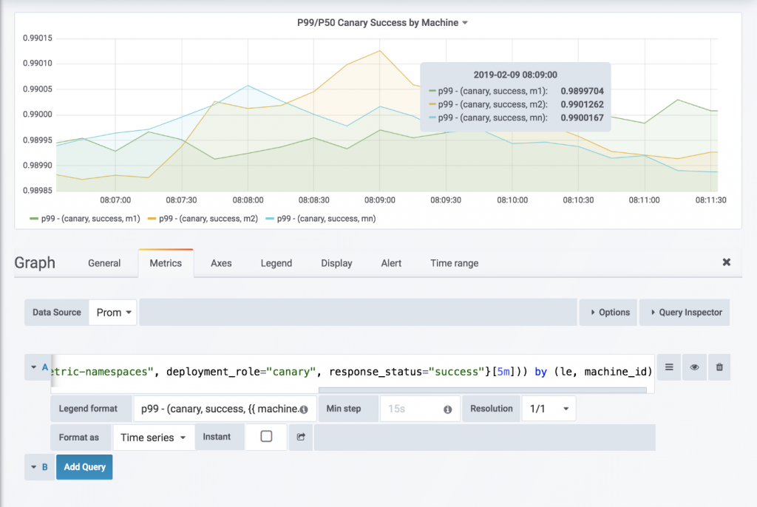Click the info icon in Min step field
The width and height of the screenshot is (757, 507).
[x=447, y=409]
